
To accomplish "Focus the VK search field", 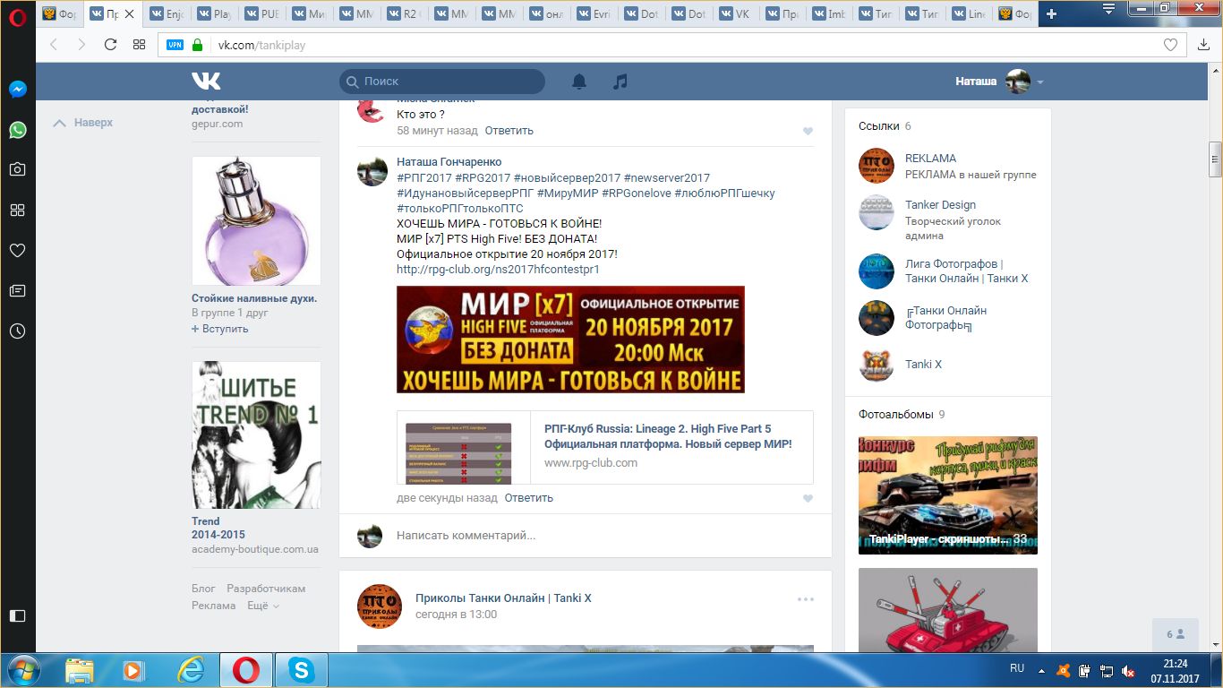I will tap(442, 82).
